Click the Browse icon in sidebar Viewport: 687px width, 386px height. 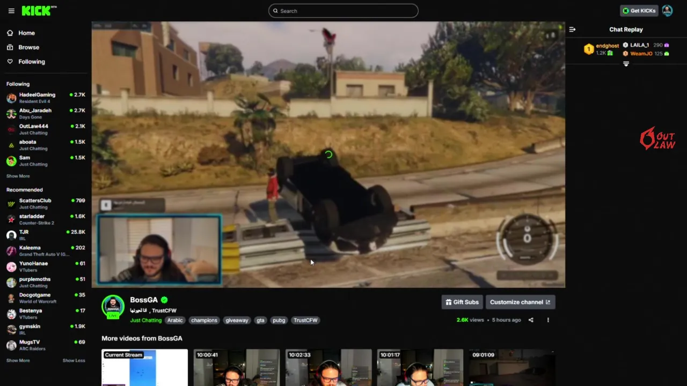[10, 47]
